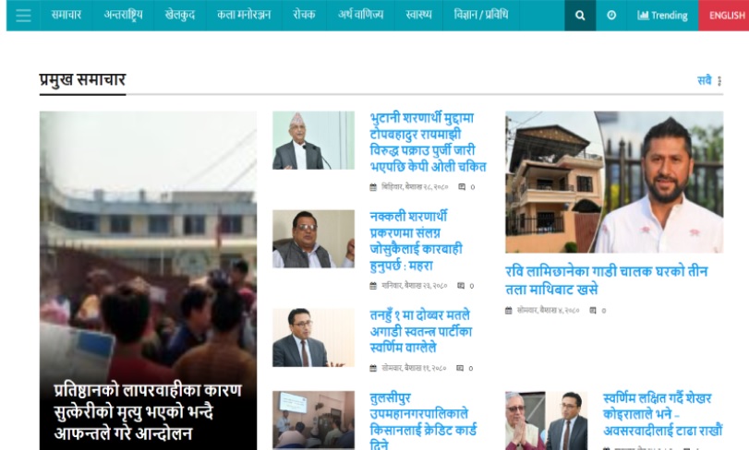Screen dimensions: 749x450
Task: Switch site language to ENGLISH
Action: pyautogui.click(x=726, y=16)
